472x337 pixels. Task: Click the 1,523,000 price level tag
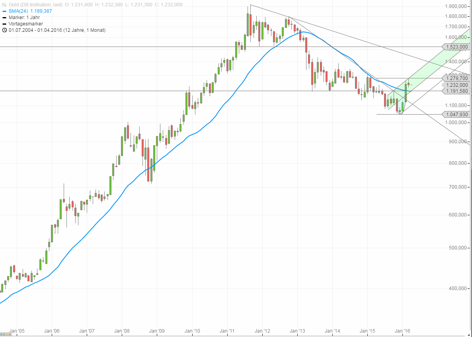tap(456, 47)
